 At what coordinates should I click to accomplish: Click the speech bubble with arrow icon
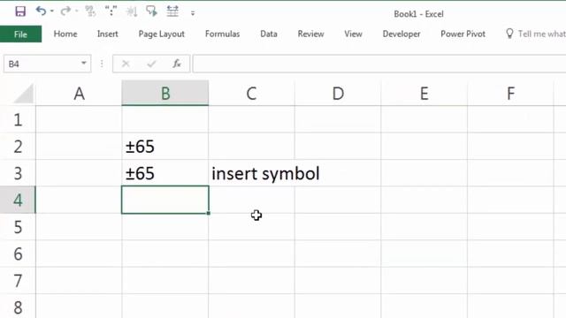(151, 11)
